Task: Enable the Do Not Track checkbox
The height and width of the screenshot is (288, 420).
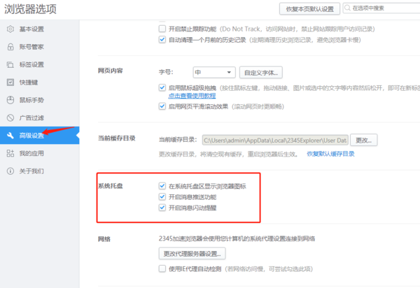Action: (162, 29)
